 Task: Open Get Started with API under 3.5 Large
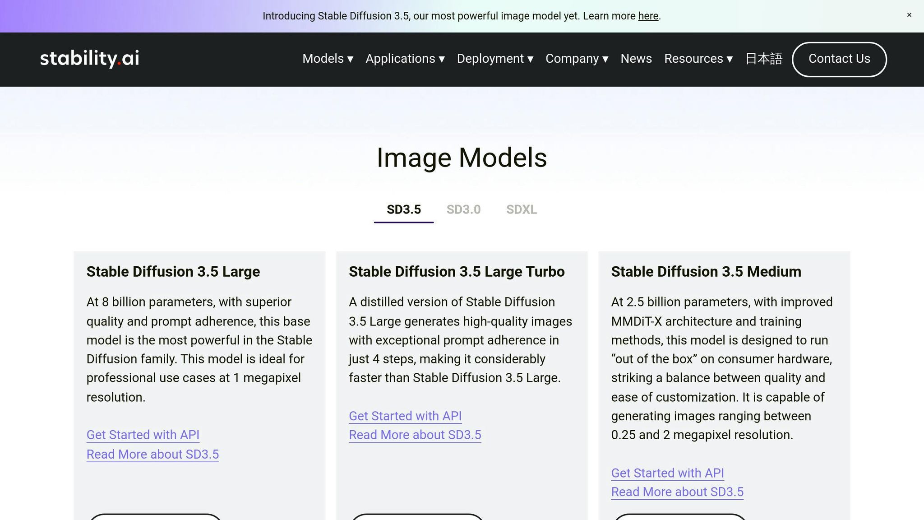coord(143,435)
